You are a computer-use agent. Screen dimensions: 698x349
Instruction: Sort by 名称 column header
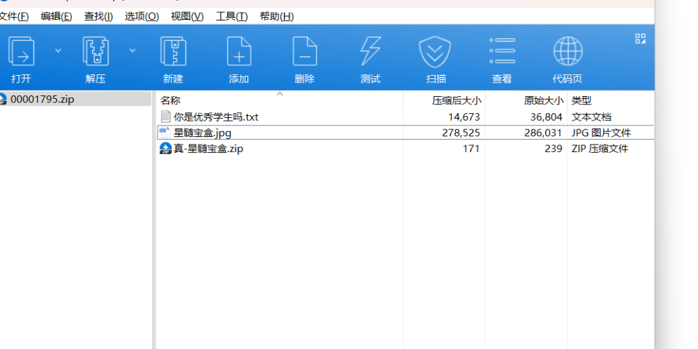point(170,100)
